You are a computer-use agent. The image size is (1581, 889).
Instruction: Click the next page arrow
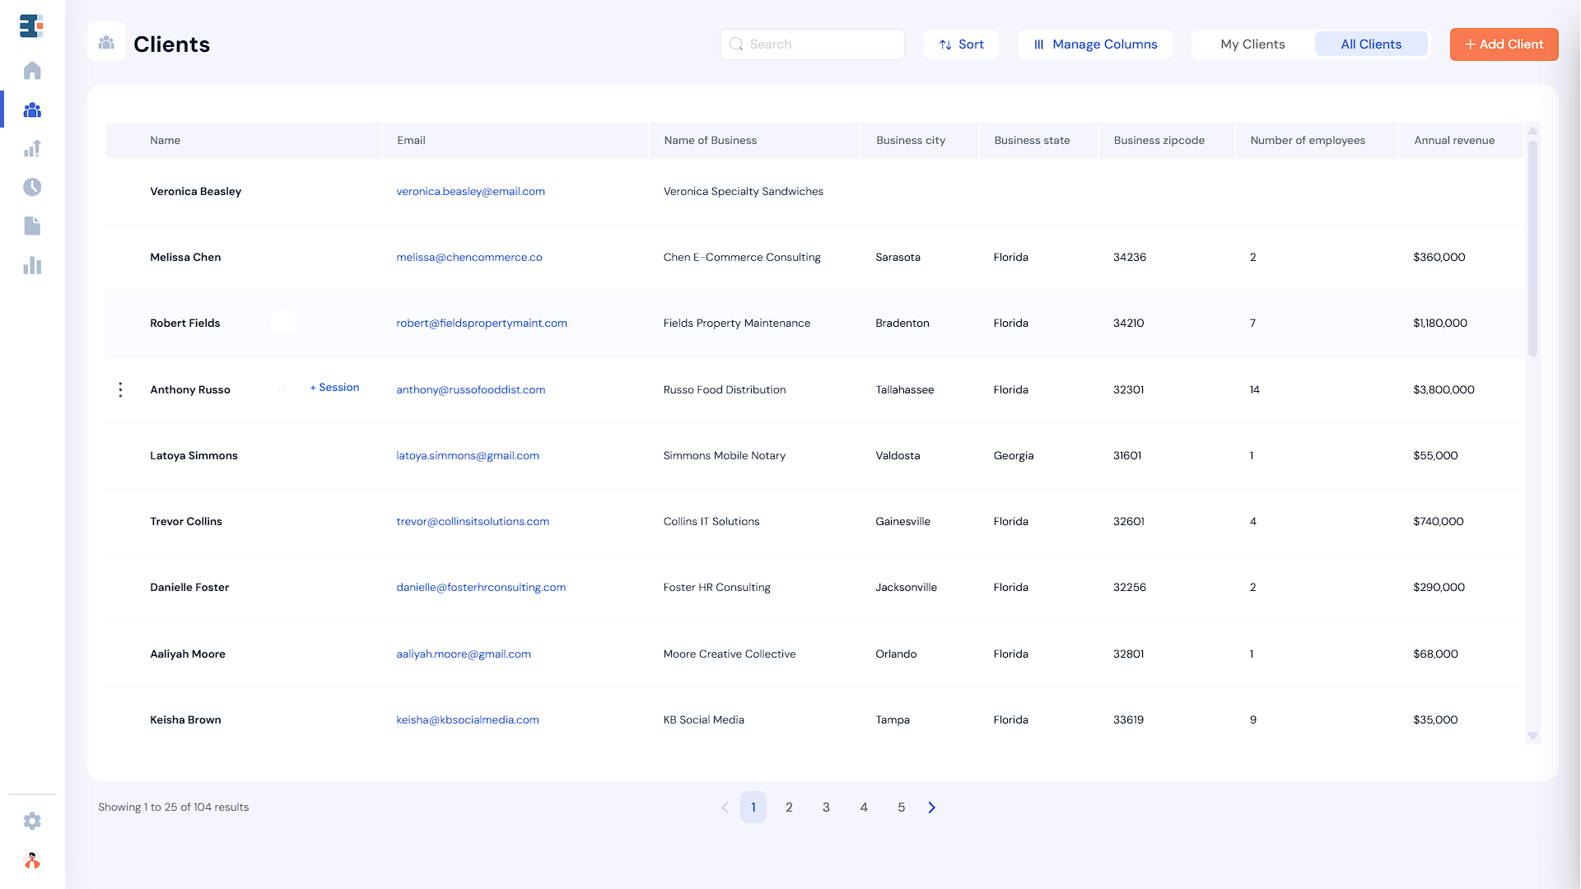932,808
